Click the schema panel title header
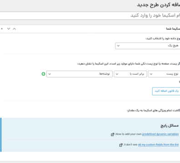This screenshot has width=180, height=163. 173,29
